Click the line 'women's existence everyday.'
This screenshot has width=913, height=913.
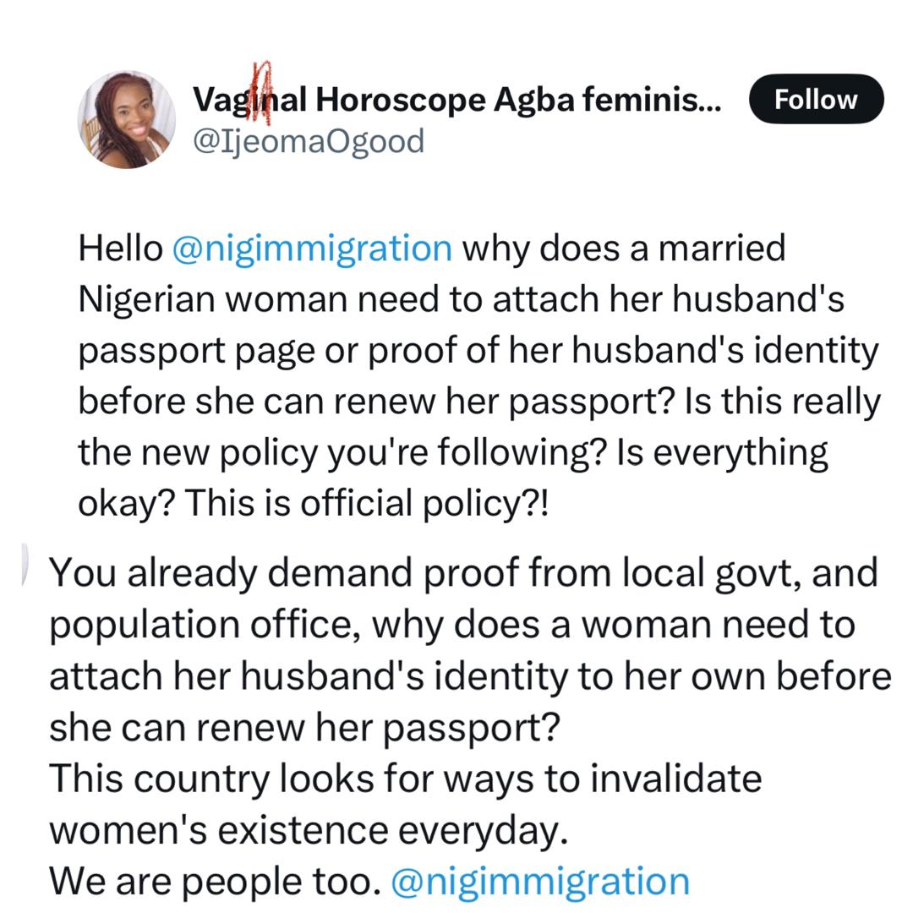coord(308,829)
